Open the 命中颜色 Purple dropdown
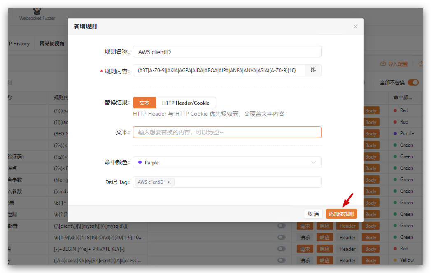This screenshot has height=273, width=431. pyautogui.click(x=227, y=163)
